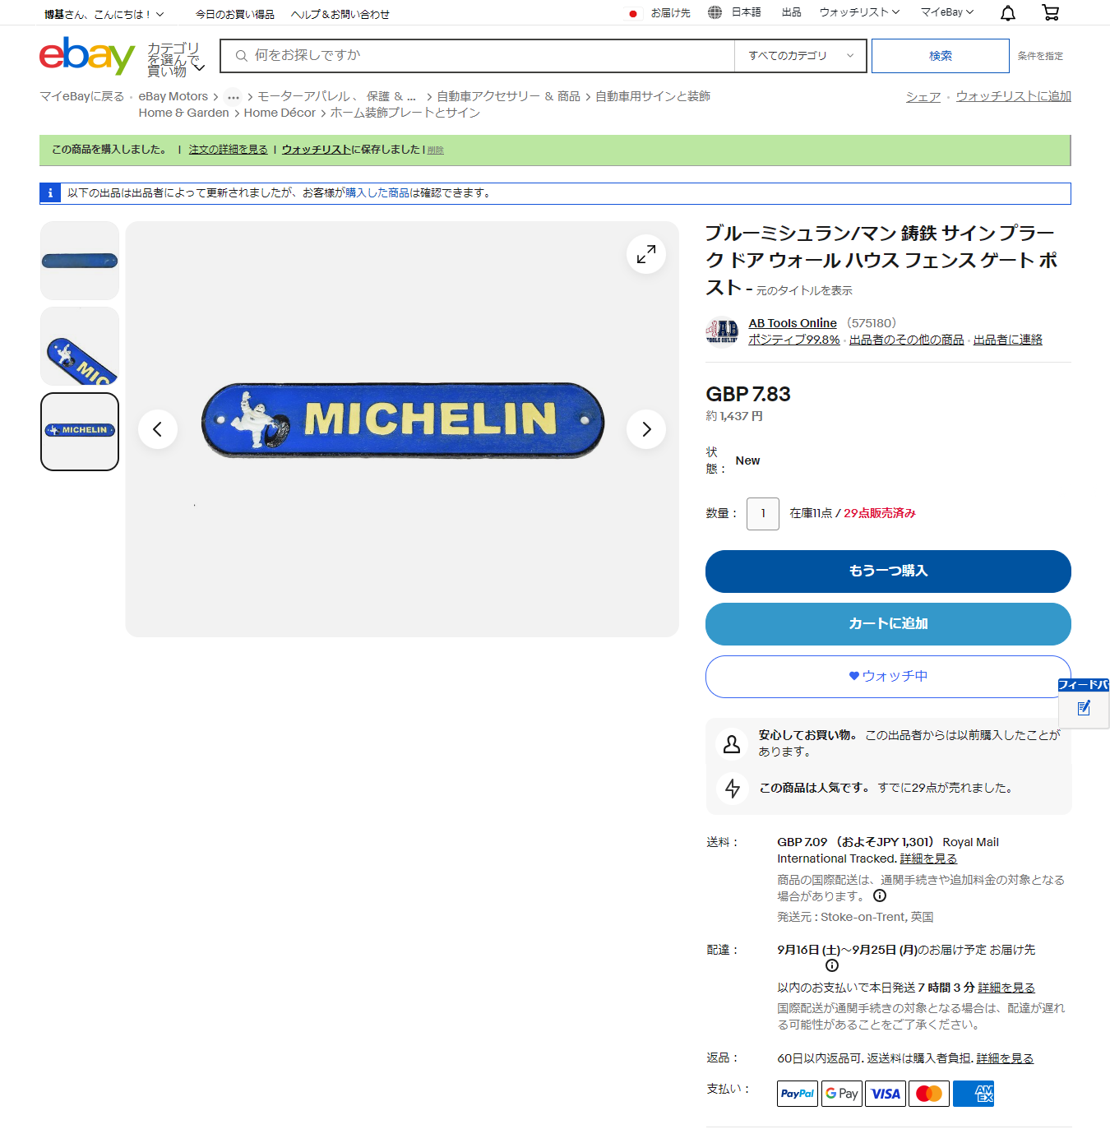This screenshot has width=1110, height=1143.
Task: Open the すべてのカテゴリ dropdown
Action: coord(800,56)
